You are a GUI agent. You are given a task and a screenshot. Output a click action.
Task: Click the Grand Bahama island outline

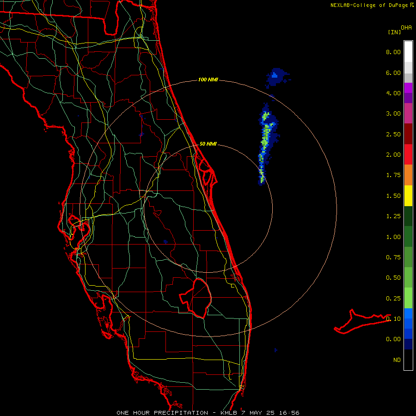point(362,321)
